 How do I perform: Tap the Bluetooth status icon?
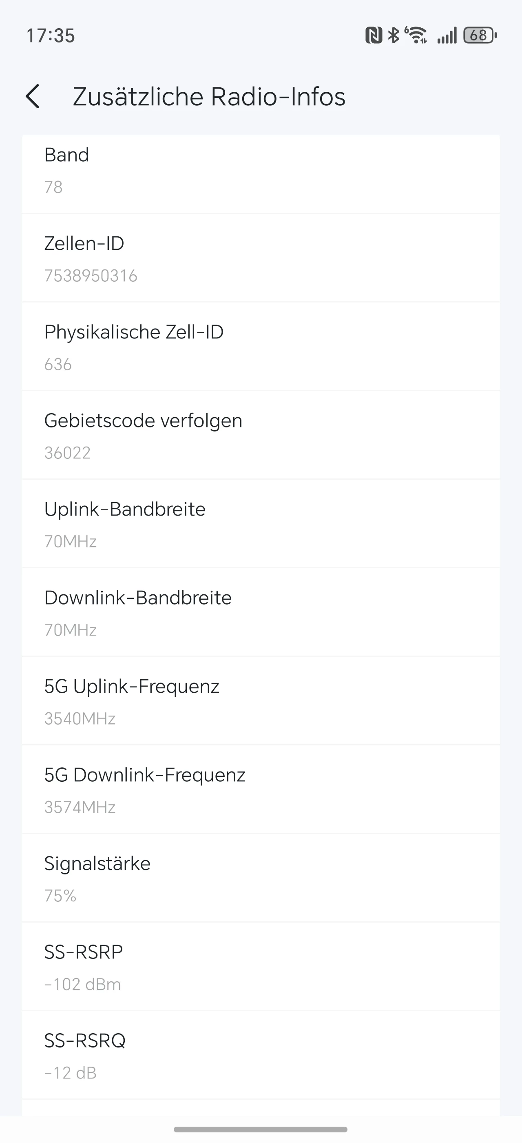point(393,35)
